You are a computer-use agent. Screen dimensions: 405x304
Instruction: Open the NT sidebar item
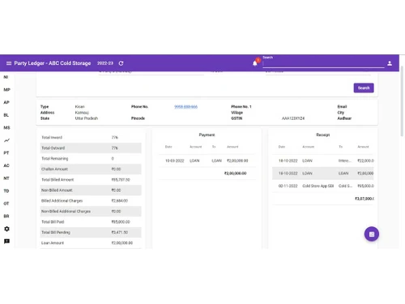tap(6, 178)
